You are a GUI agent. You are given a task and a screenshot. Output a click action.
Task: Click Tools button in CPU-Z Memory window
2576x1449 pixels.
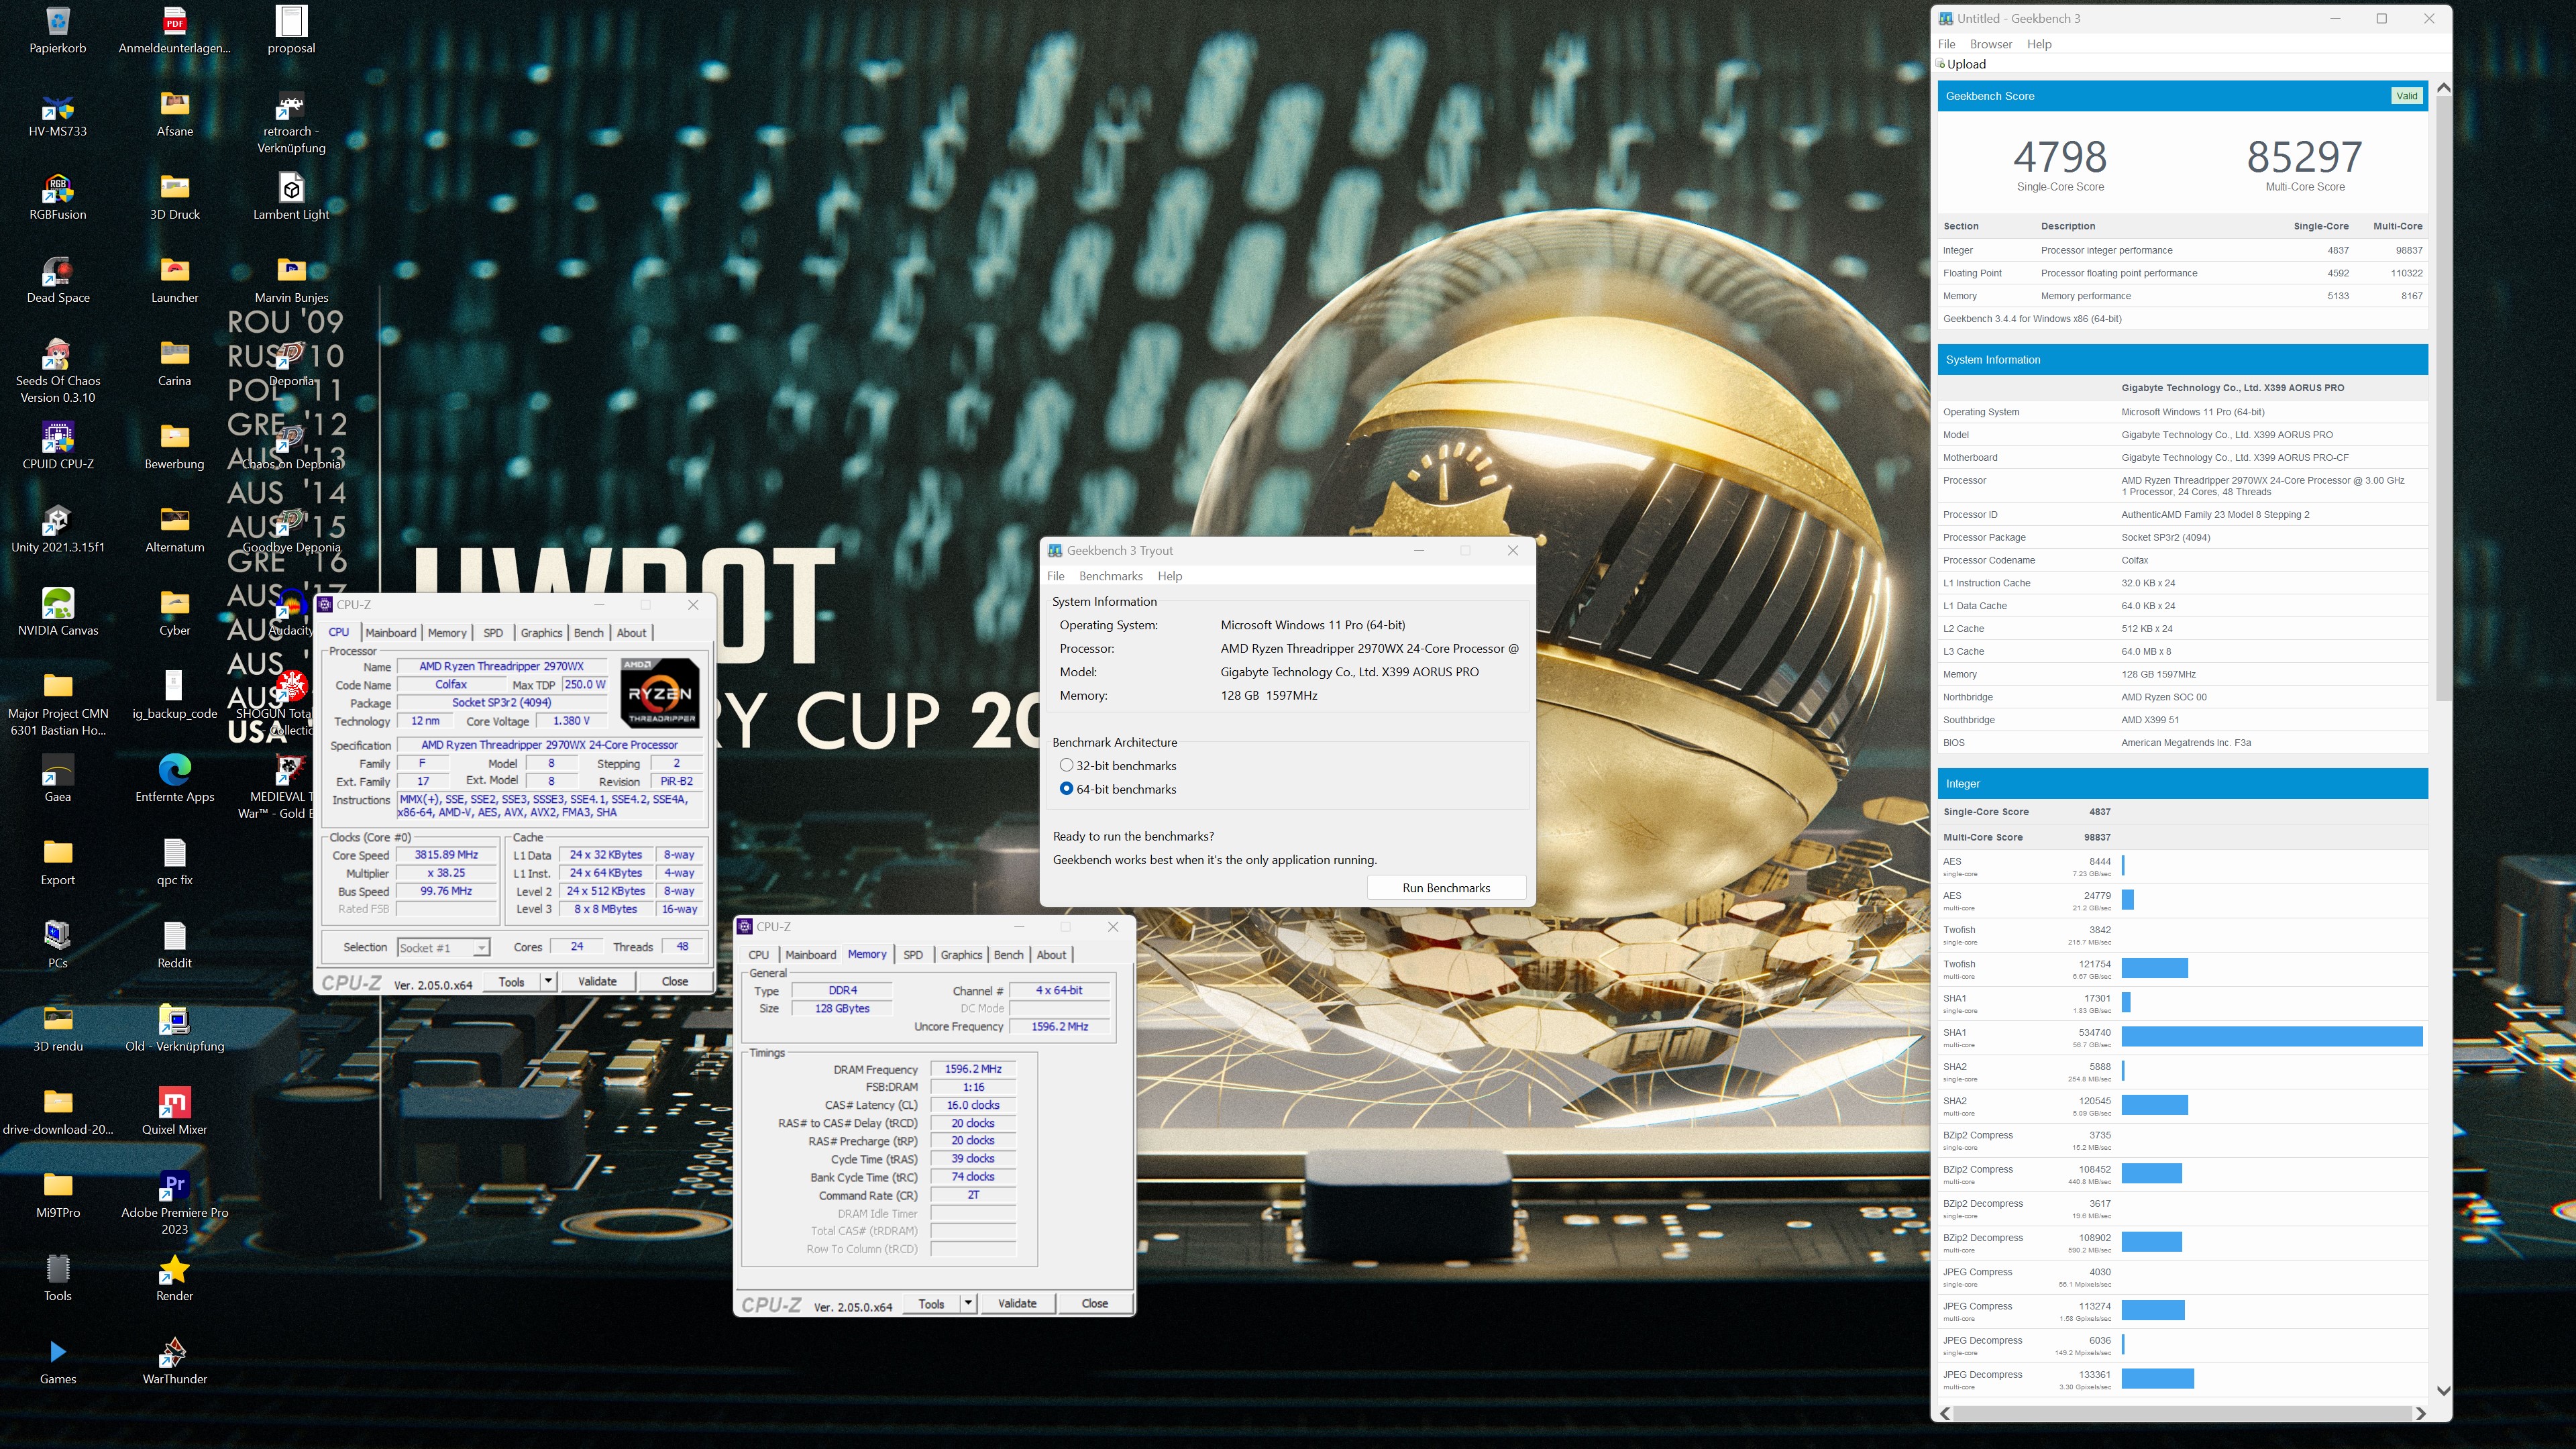(x=931, y=1303)
